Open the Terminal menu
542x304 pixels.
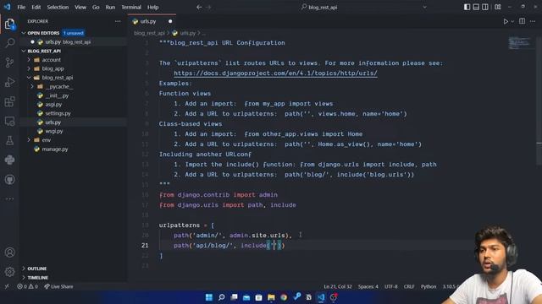pyautogui.click(x=131, y=7)
